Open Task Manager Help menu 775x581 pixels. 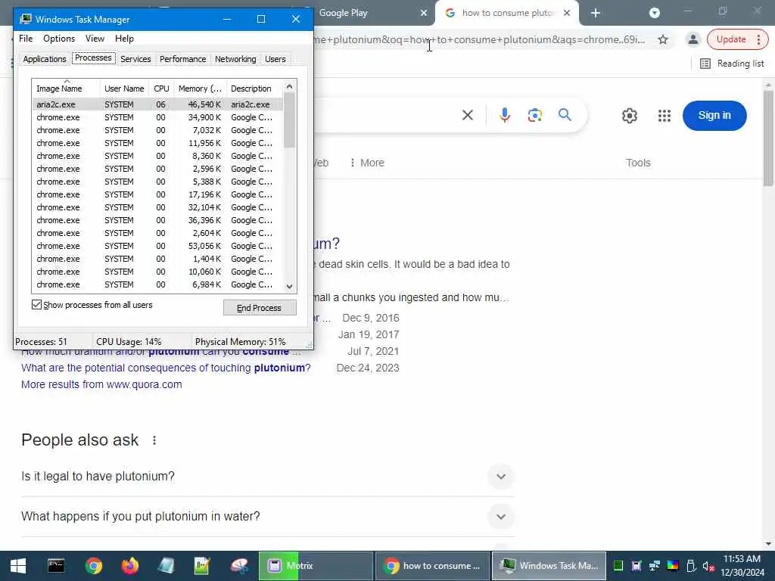124,39
